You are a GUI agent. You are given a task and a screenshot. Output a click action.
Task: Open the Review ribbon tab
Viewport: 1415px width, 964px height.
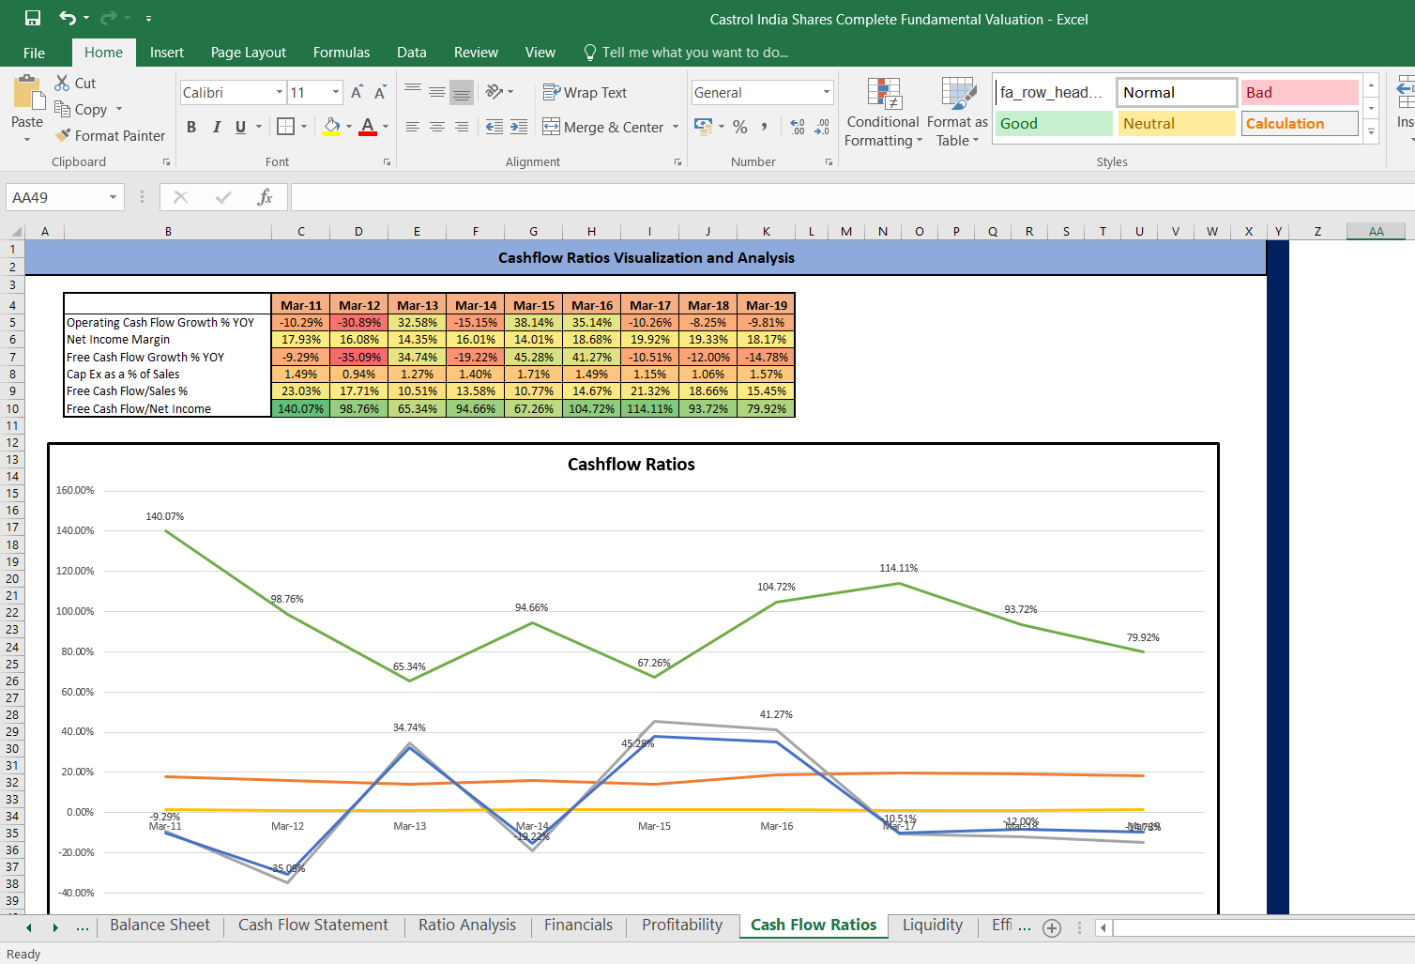(476, 53)
